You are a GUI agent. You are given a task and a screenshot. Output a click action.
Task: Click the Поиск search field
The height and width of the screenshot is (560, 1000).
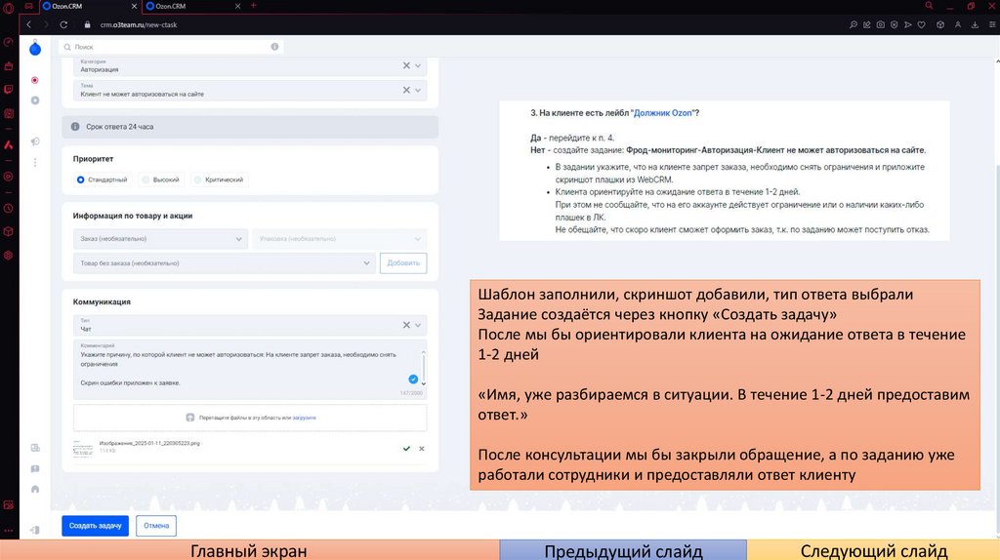[x=171, y=47]
